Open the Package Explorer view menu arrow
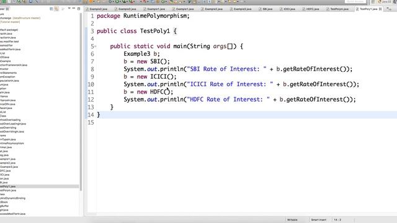Screen dimensions: 397x223 [69, 8]
